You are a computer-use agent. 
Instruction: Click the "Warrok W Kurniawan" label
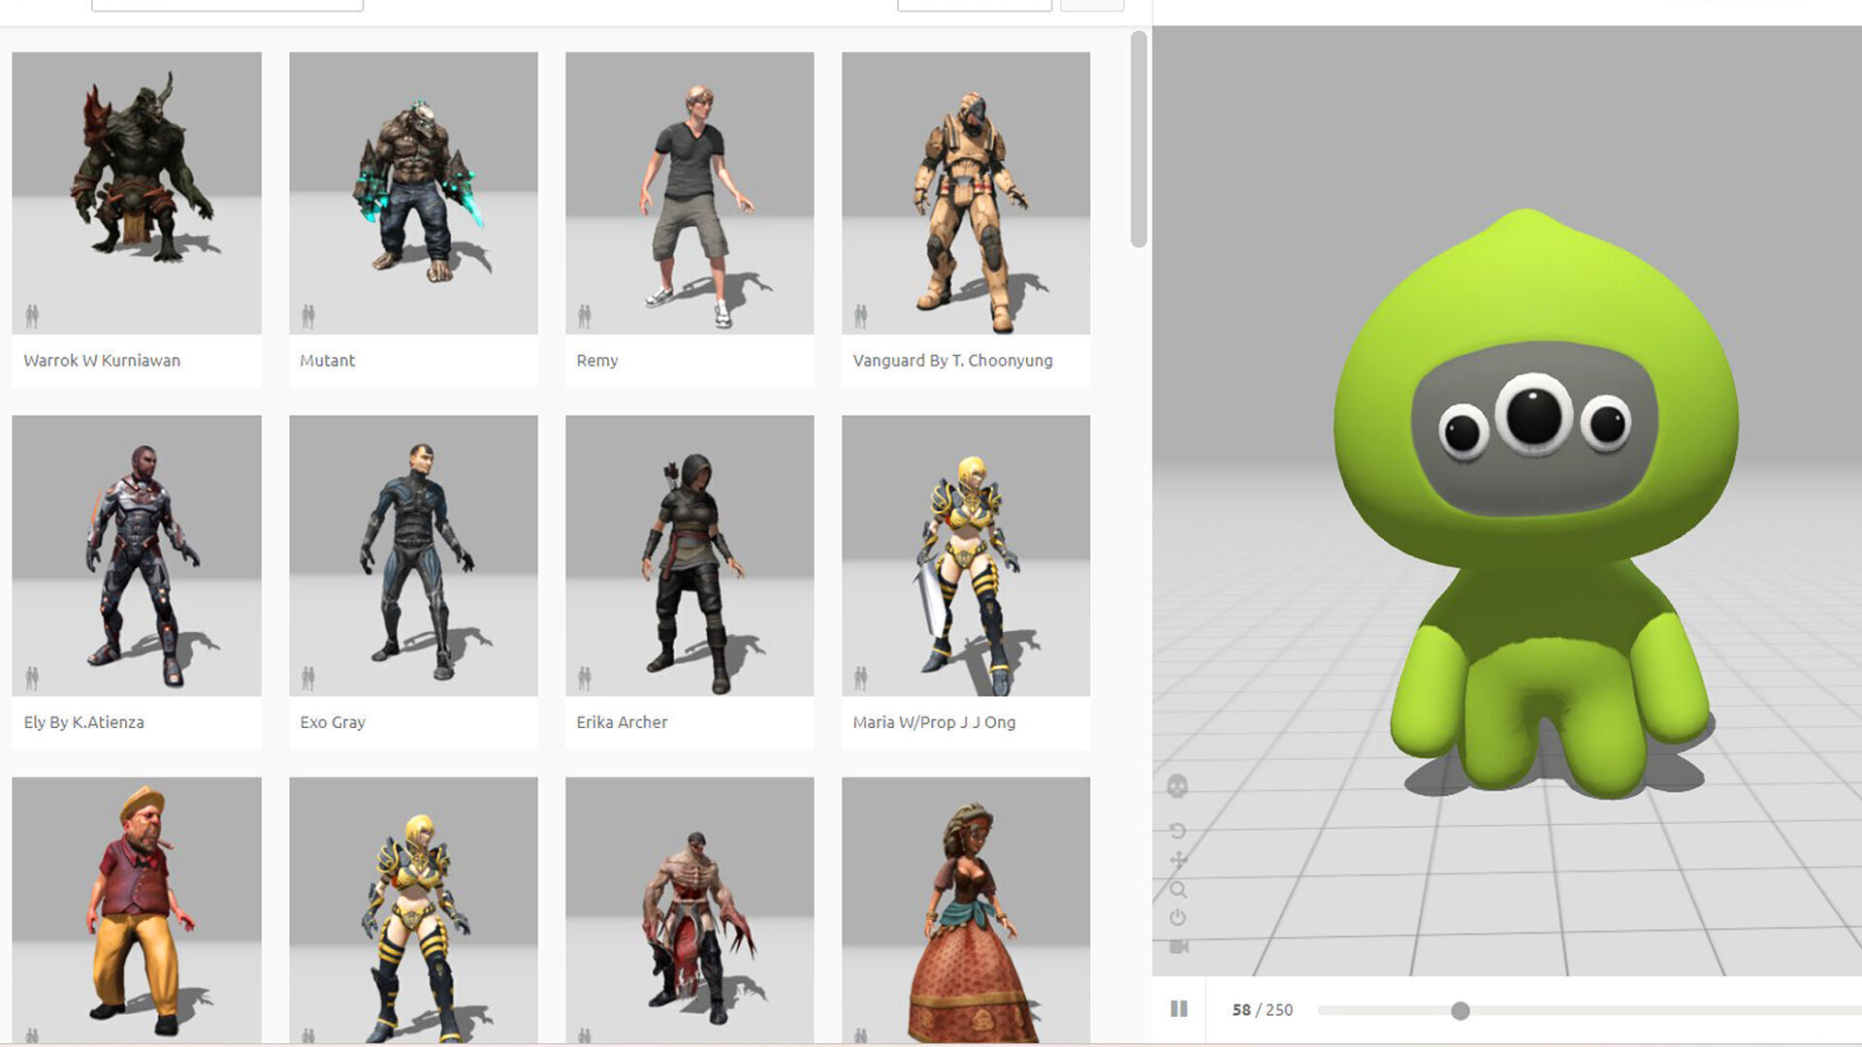102,361
